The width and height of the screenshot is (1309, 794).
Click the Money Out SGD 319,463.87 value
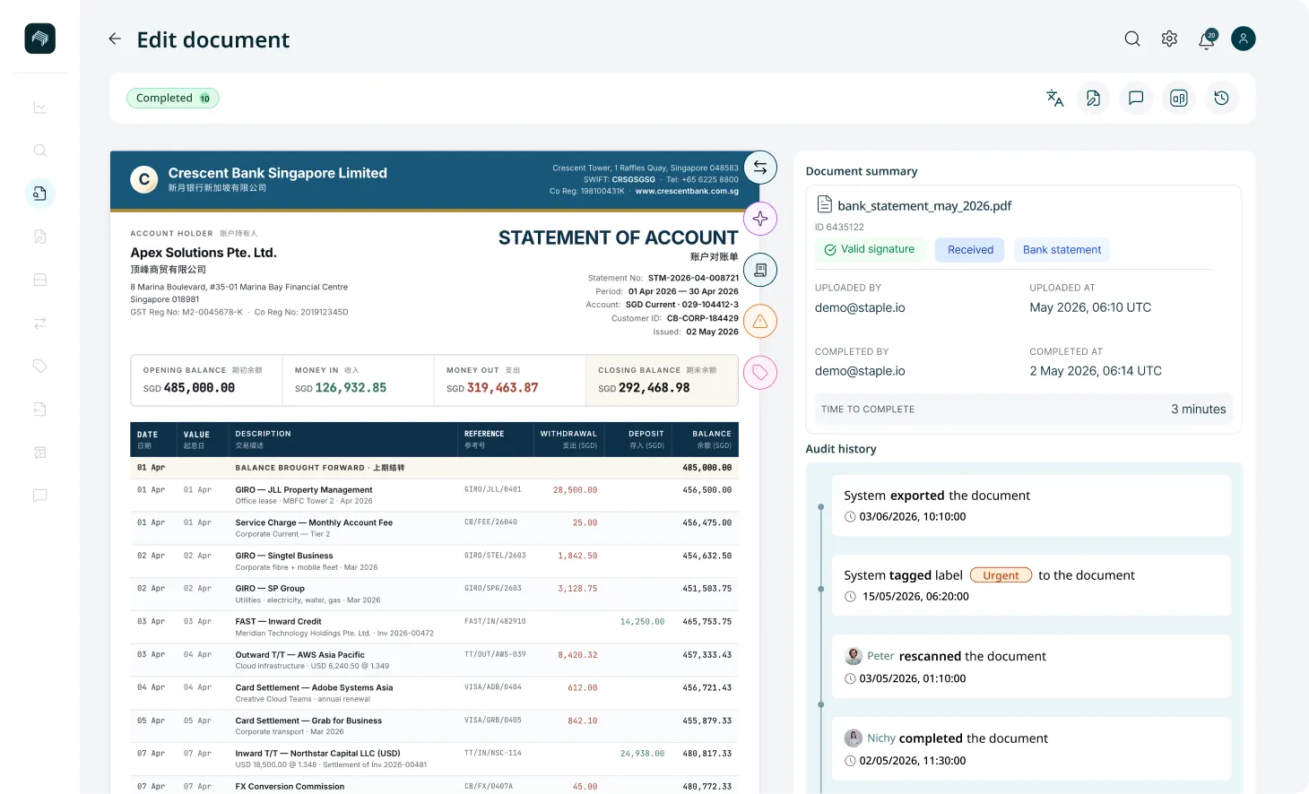492,388
